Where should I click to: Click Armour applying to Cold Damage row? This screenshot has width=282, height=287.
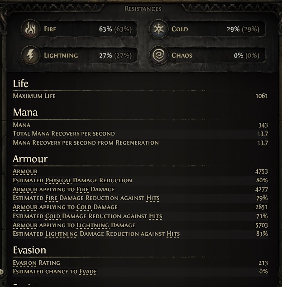pyautogui.click(x=140, y=207)
